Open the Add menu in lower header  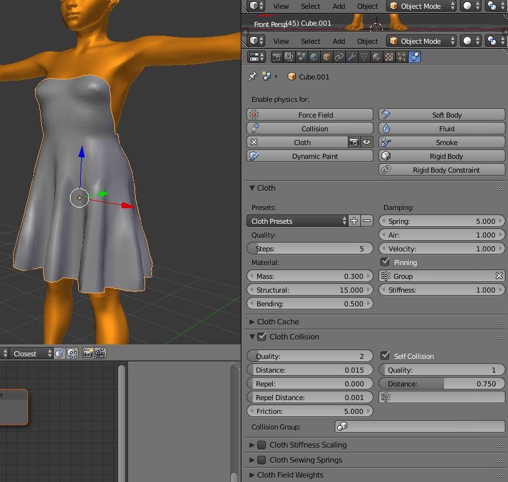click(339, 41)
